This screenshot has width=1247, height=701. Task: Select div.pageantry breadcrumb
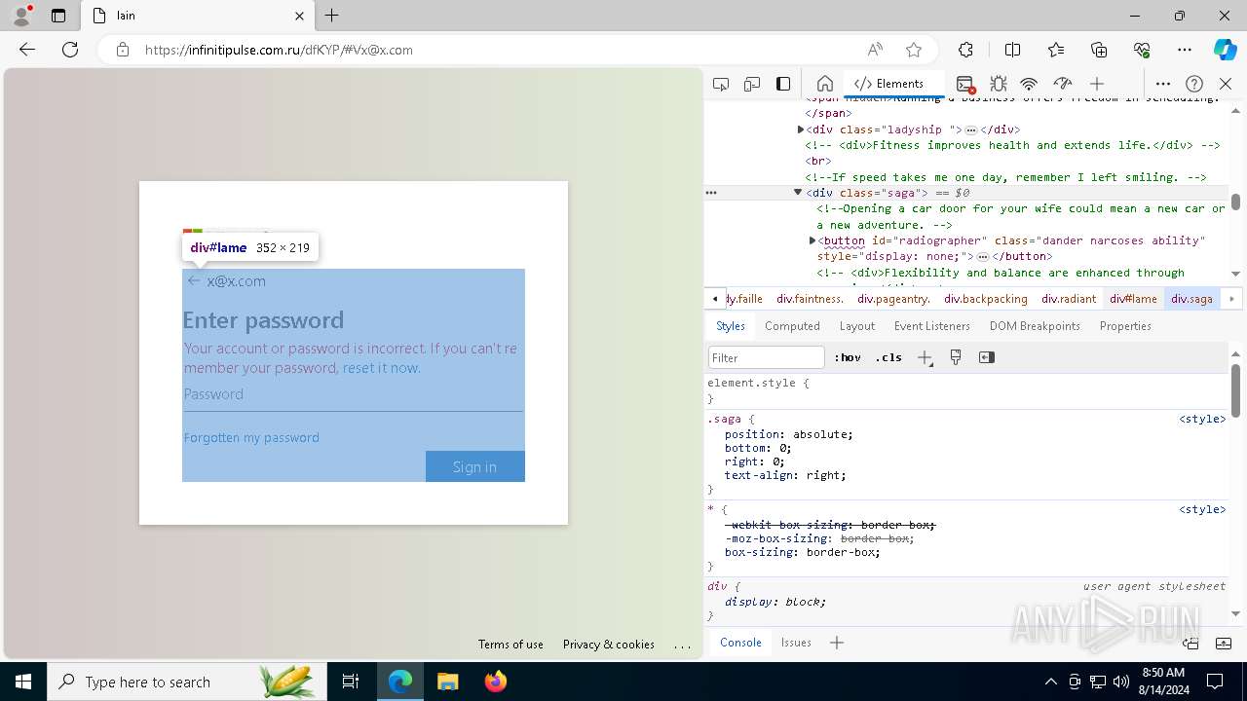(x=893, y=299)
